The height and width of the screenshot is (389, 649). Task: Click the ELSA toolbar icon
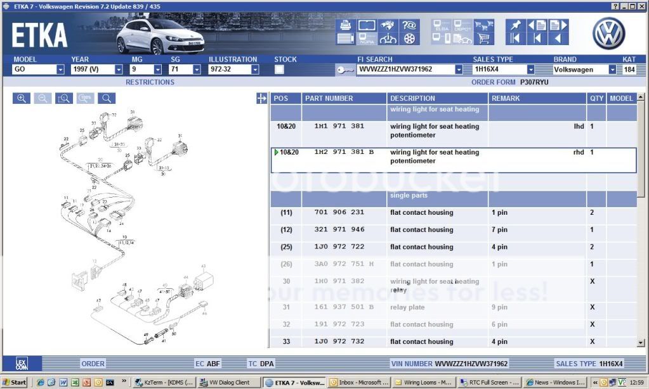coord(442,25)
